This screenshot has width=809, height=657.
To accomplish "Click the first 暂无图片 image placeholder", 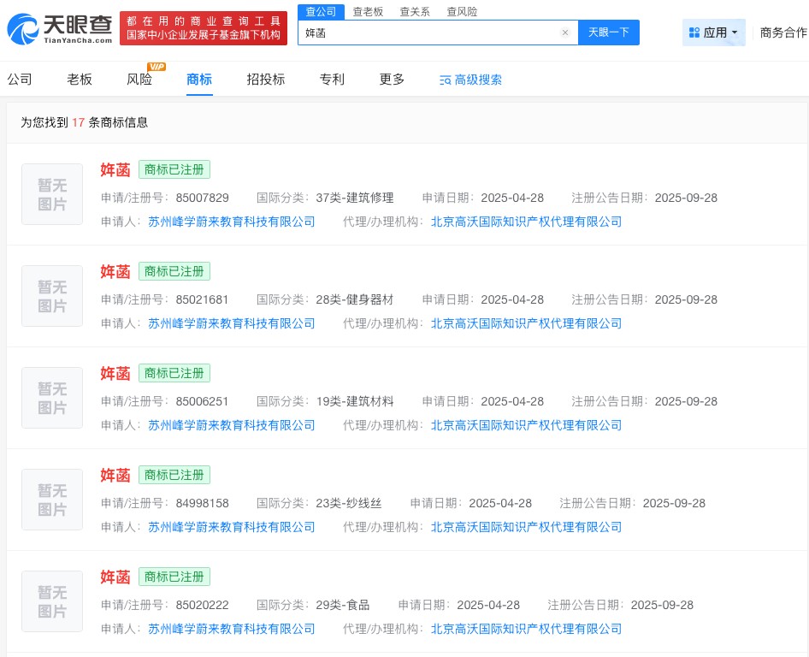I will [51, 194].
